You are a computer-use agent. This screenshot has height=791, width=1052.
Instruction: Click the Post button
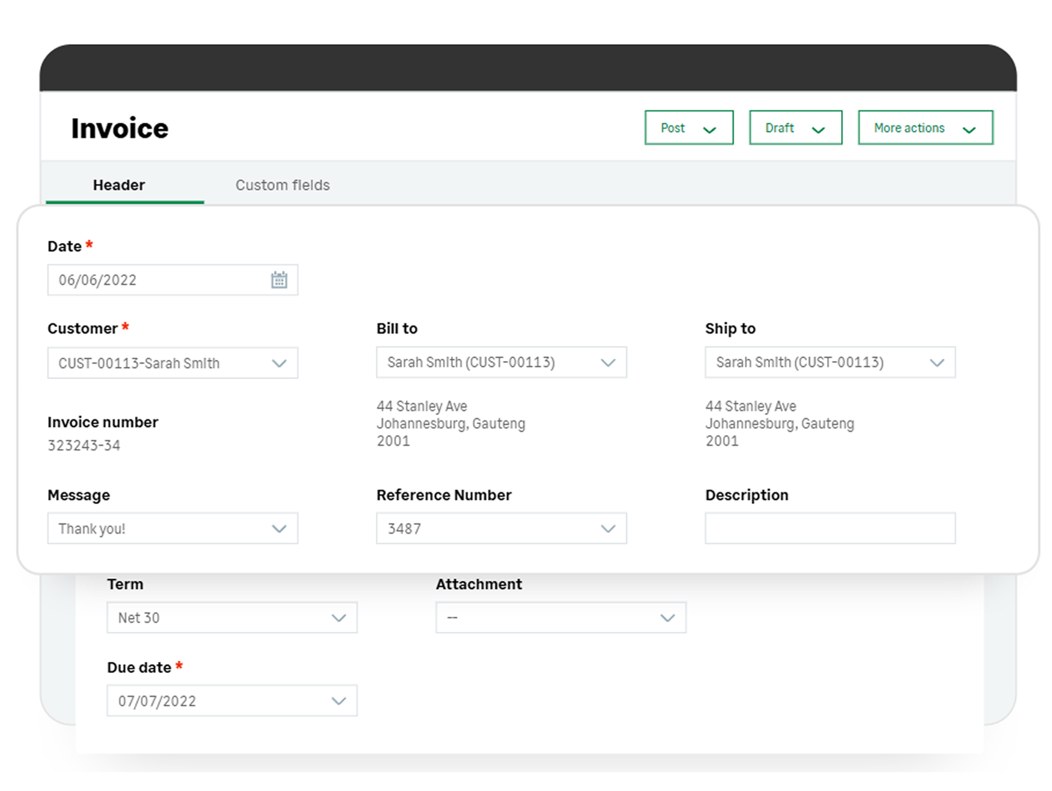click(672, 127)
